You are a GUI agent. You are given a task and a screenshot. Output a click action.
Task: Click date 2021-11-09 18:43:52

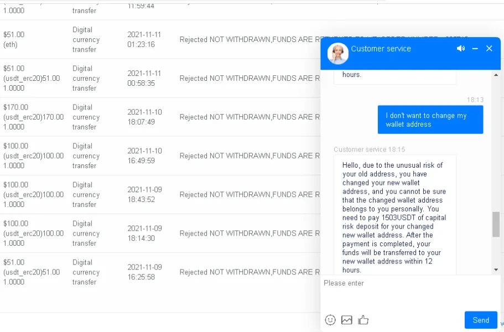144,194
